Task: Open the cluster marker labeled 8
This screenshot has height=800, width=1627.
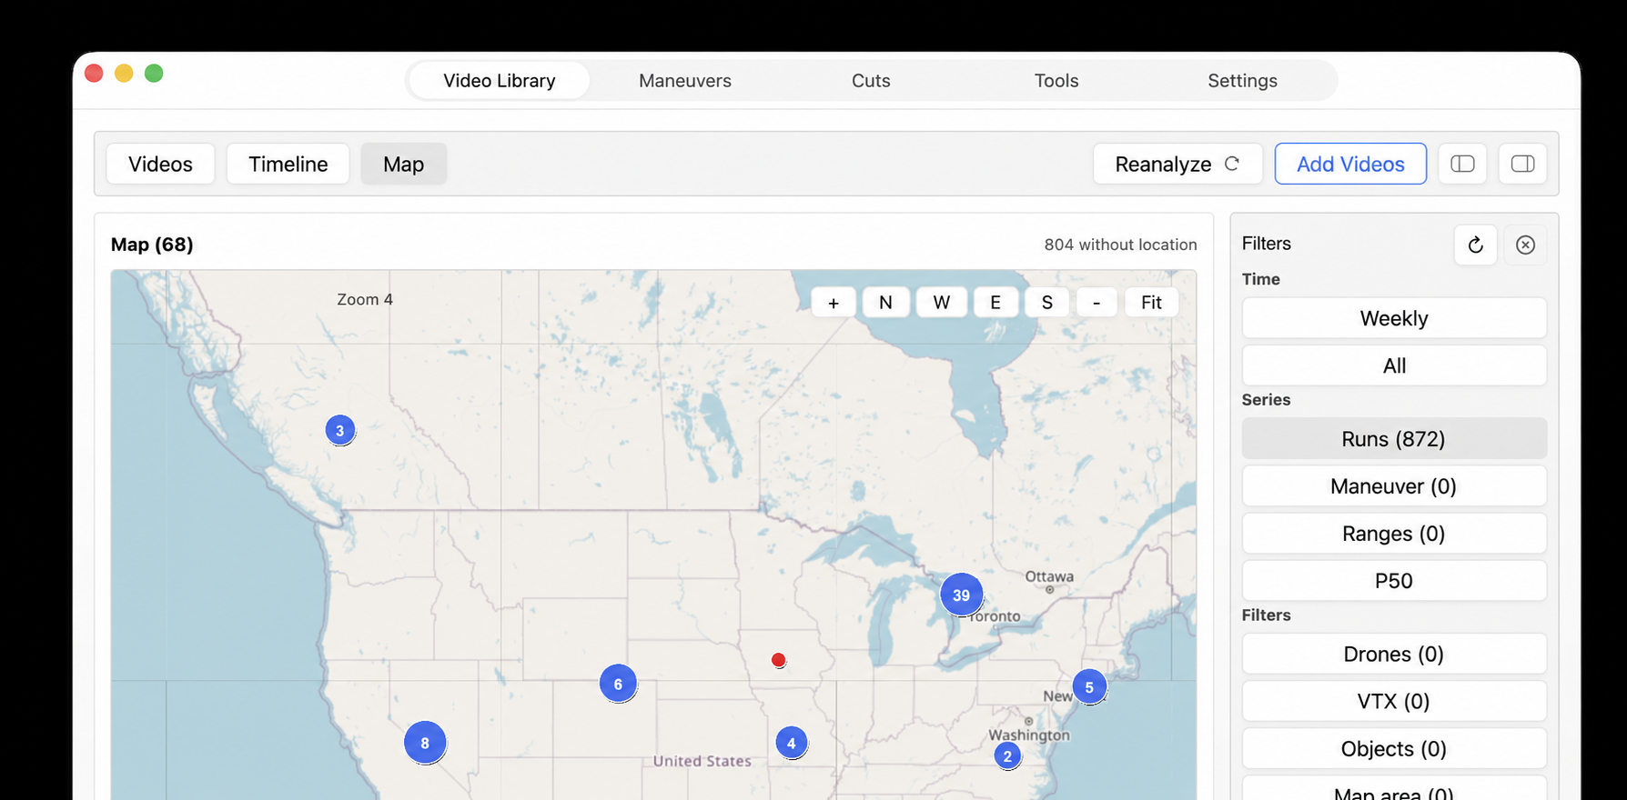Action: pos(425,743)
